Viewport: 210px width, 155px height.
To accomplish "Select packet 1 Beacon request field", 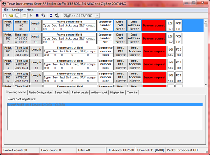I will tap(154, 25).
